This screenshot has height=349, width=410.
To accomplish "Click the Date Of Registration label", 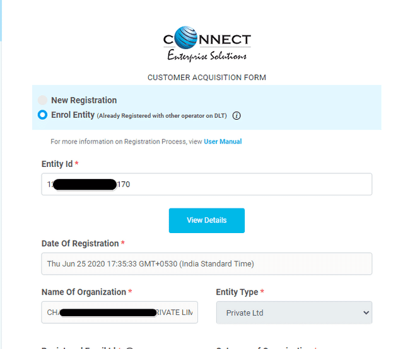I will click(x=80, y=244).
